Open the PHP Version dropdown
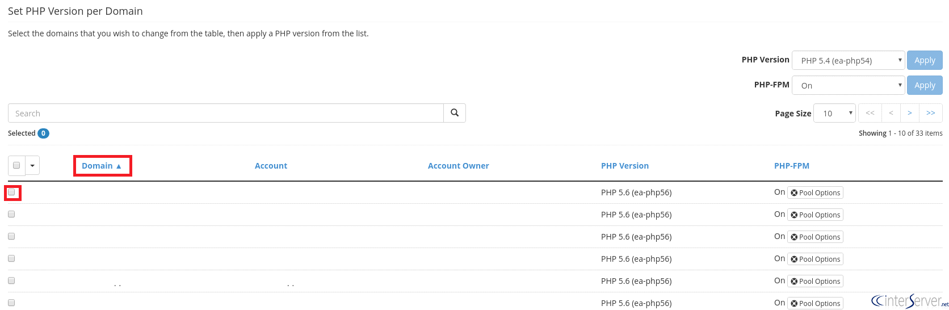The width and height of the screenshot is (949, 310). tap(848, 60)
